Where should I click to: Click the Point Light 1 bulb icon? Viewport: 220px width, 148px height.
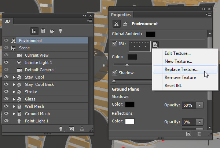point(19,121)
